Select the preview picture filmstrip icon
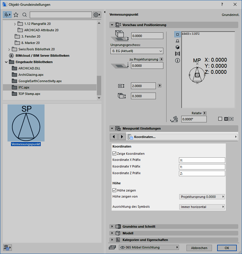Viewport: 242px width, 254px height. [178, 54]
